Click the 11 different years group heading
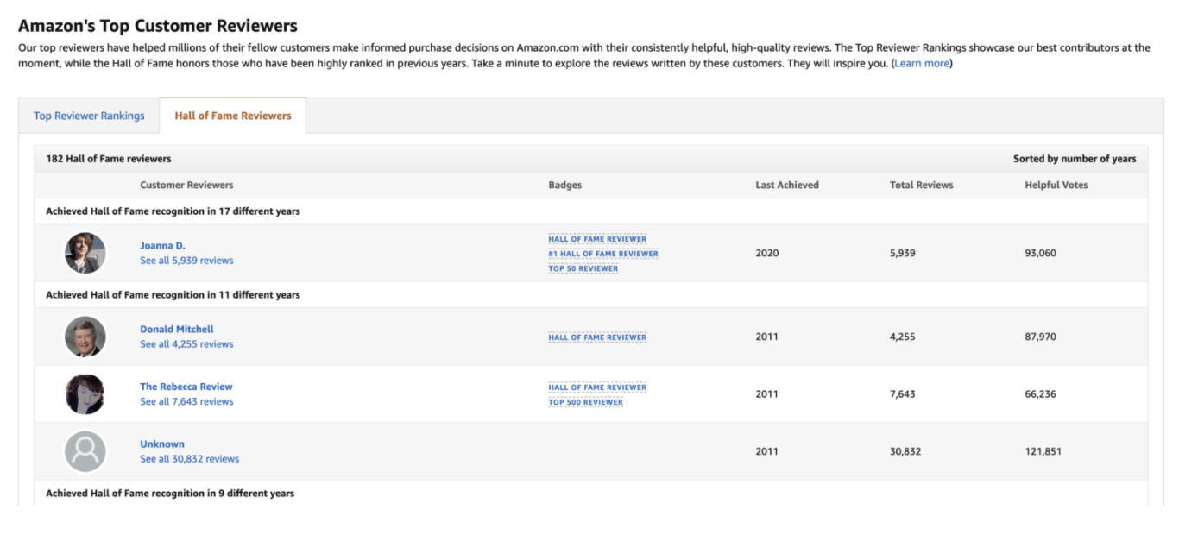The width and height of the screenshot is (1179, 535). 173,295
